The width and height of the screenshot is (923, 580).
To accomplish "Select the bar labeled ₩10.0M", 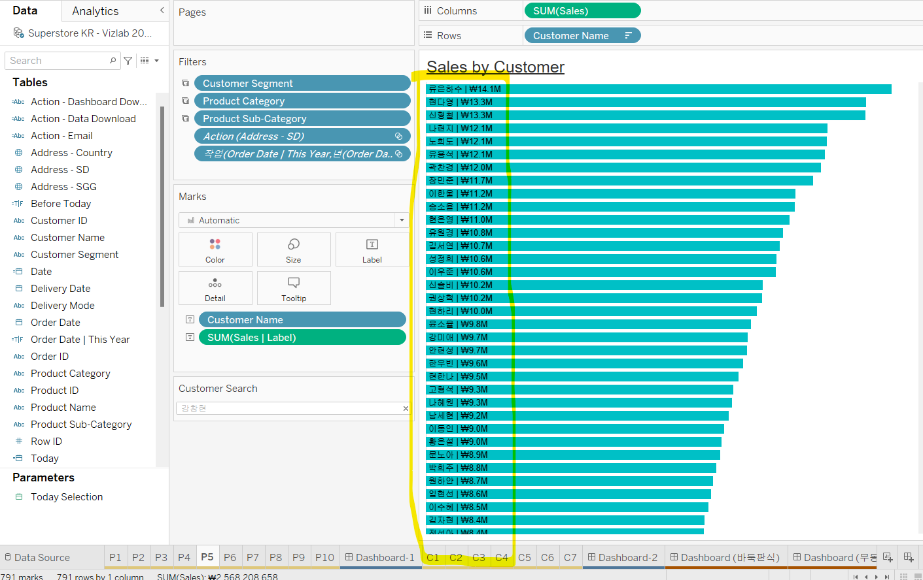I will coord(591,311).
